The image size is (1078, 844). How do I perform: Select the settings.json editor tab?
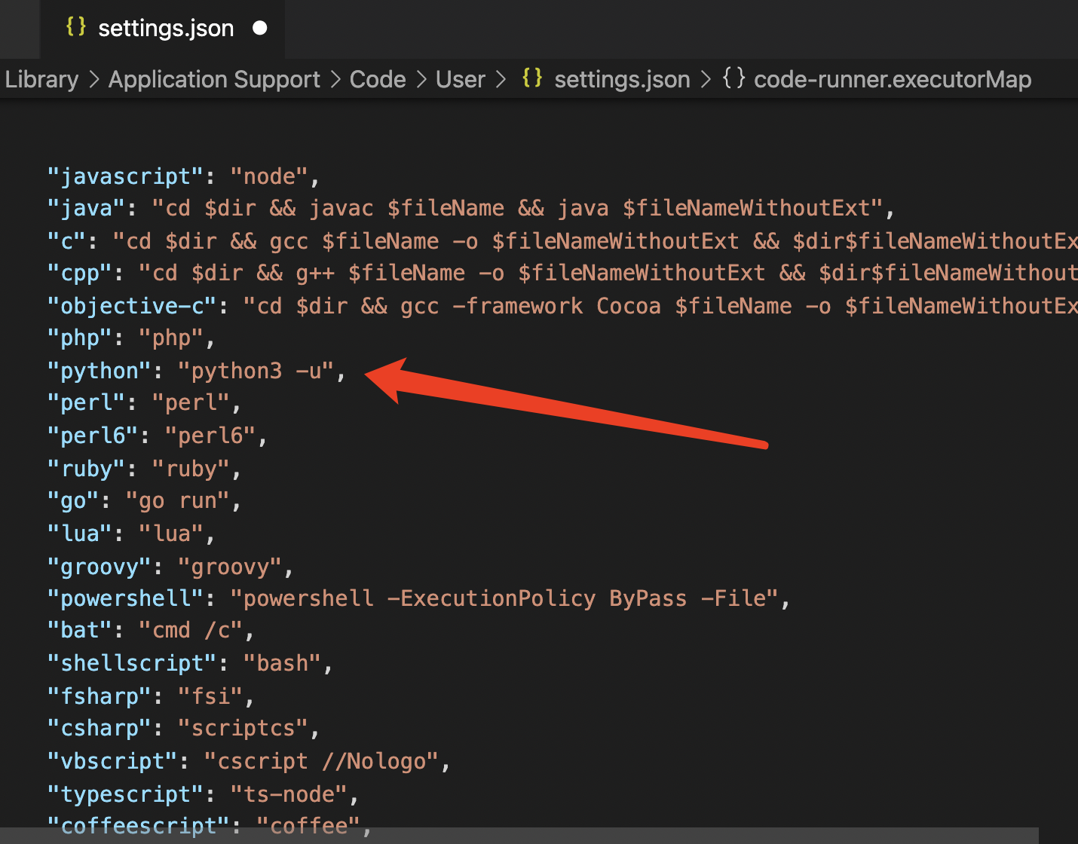(163, 29)
